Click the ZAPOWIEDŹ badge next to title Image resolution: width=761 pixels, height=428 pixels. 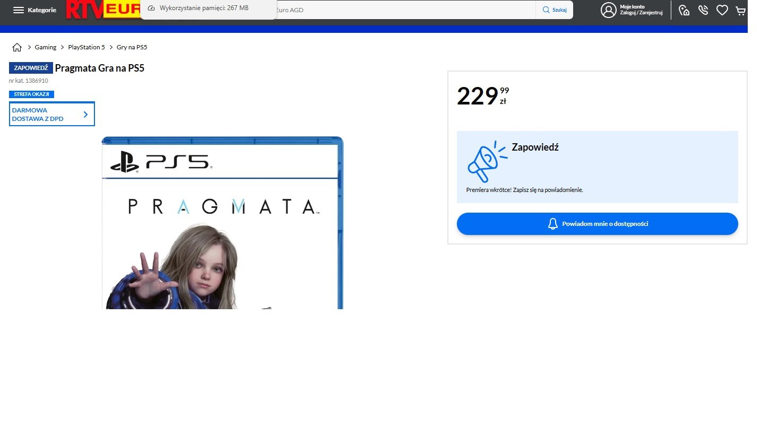pyautogui.click(x=31, y=68)
